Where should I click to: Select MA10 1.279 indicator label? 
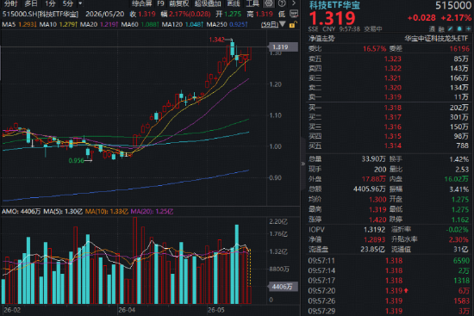tap(58, 24)
